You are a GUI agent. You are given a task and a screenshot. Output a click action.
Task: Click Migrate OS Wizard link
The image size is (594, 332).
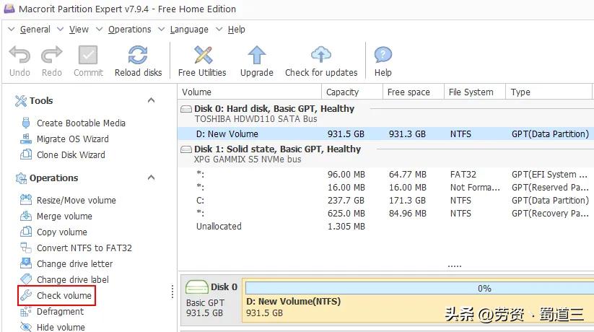pyautogui.click(x=73, y=139)
